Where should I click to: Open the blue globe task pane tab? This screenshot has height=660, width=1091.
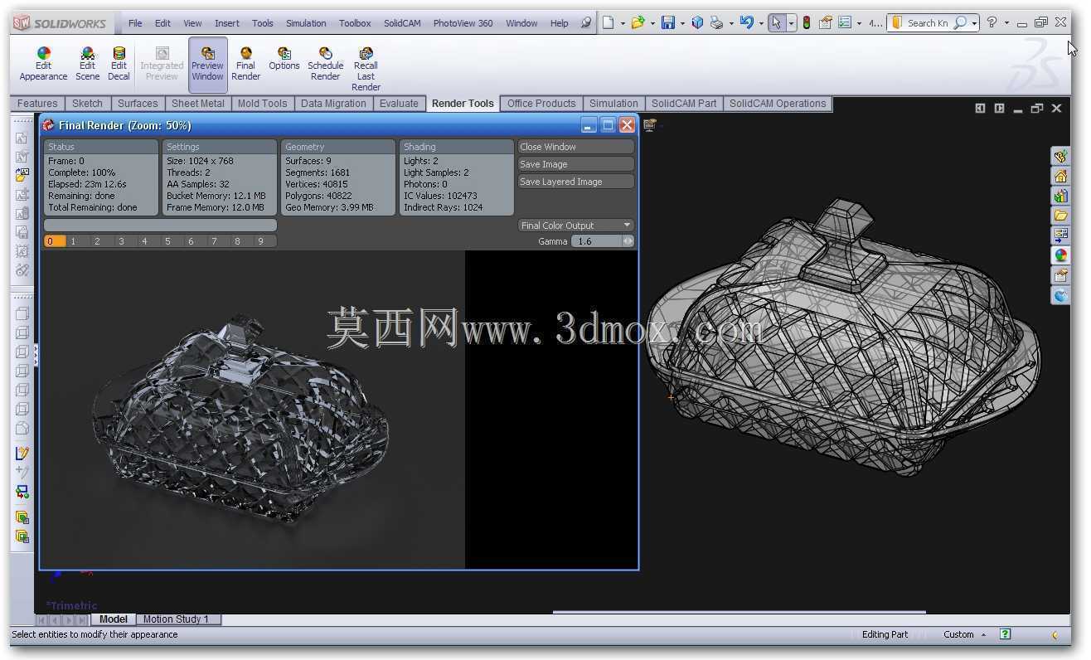tap(1061, 296)
